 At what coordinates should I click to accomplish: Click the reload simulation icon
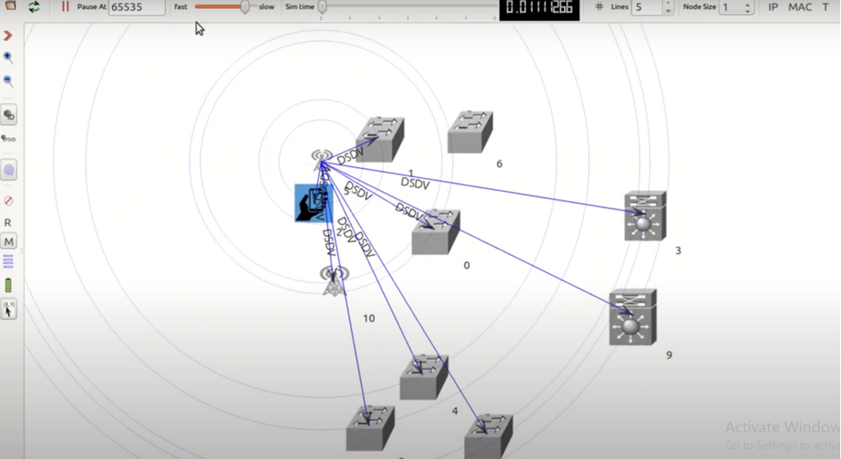tap(34, 7)
